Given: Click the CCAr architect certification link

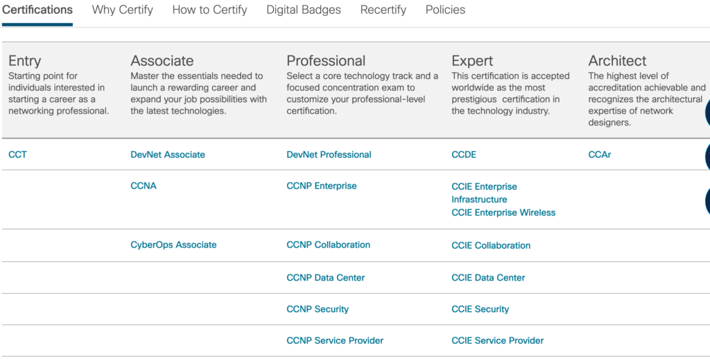Looking at the screenshot, I should click(x=600, y=155).
